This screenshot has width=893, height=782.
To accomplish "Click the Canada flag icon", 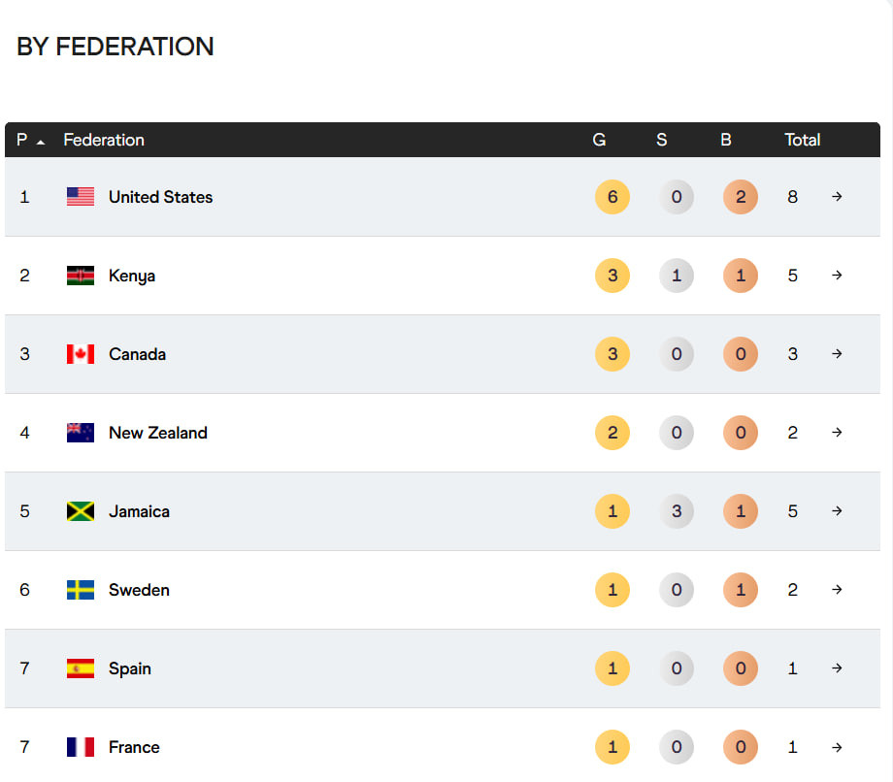I will coord(81,354).
